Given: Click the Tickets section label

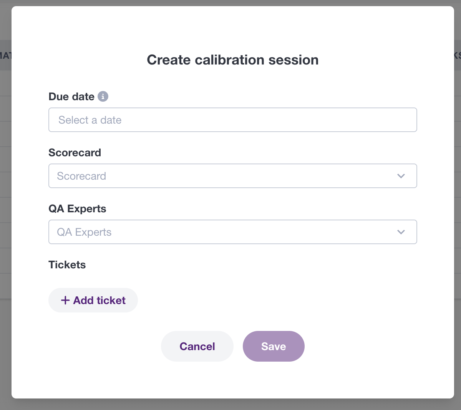Looking at the screenshot, I should [67, 265].
